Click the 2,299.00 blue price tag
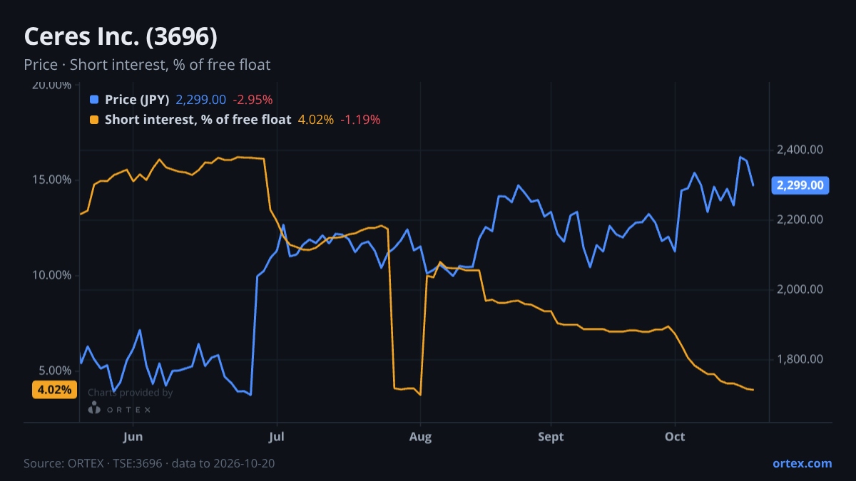The image size is (856, 481). [800, 185]
